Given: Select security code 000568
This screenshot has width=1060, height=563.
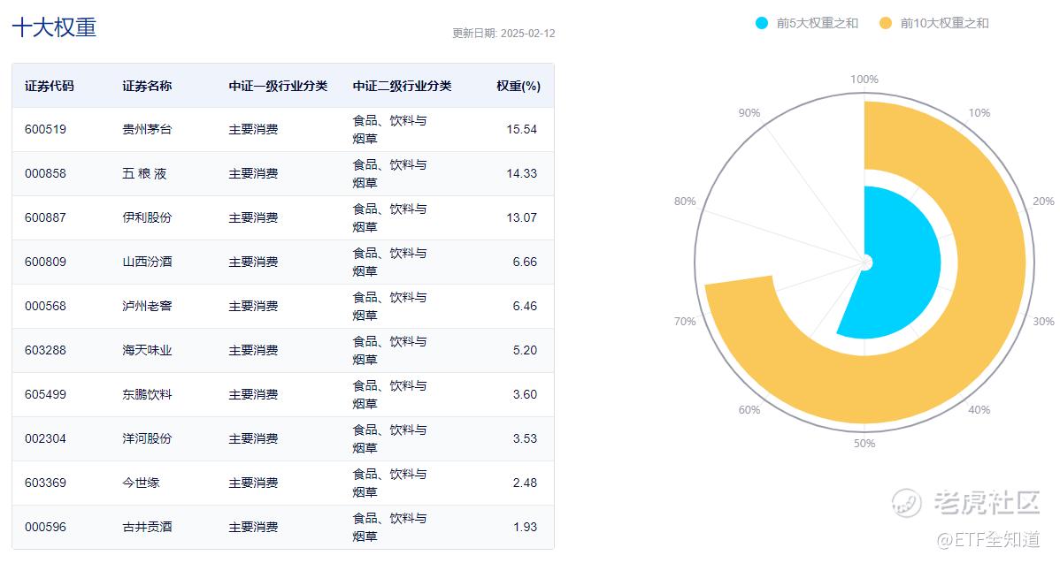Looking at the screenshot, I should click(x=45, y=306).
